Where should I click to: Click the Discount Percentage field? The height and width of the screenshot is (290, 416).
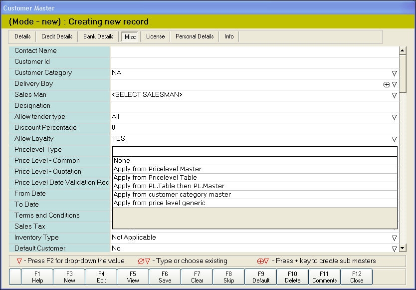254,128
